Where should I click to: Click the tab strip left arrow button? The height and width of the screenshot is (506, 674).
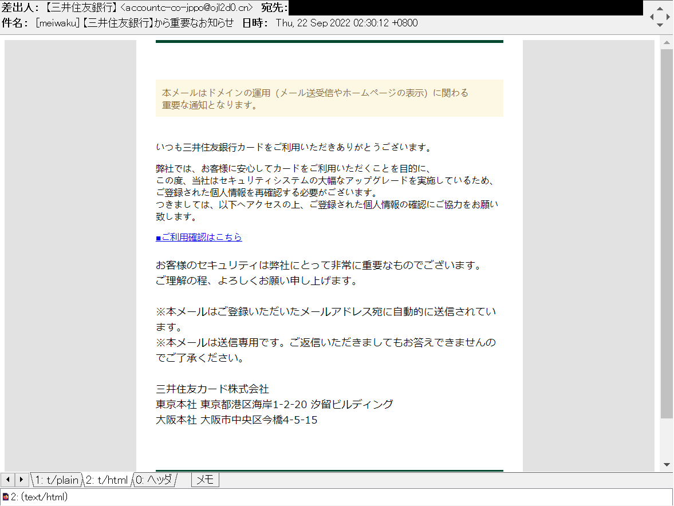(8, 479)
